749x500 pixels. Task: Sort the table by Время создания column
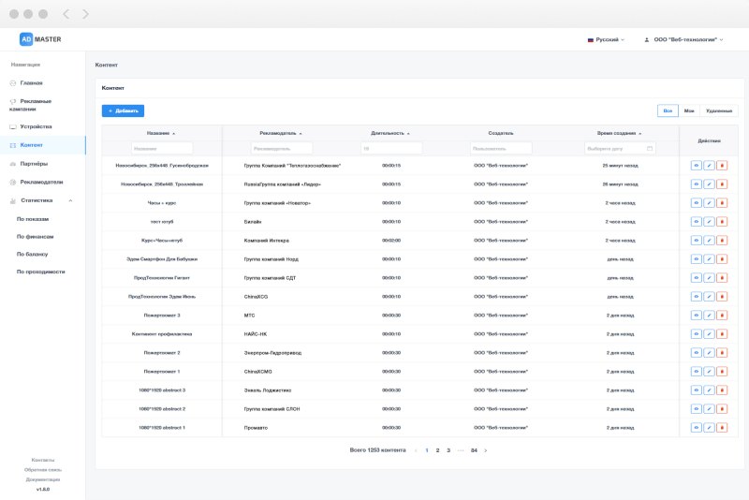(619, 133)
